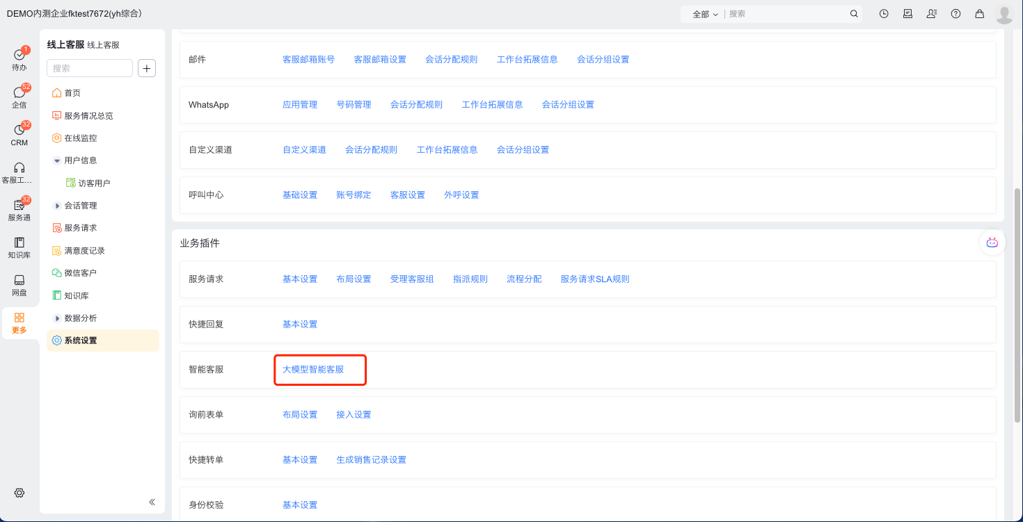Viewport: 1023px width, 522px height.
Task: Open the 大模型智能客服 link
Action: (x=313, y=370)
